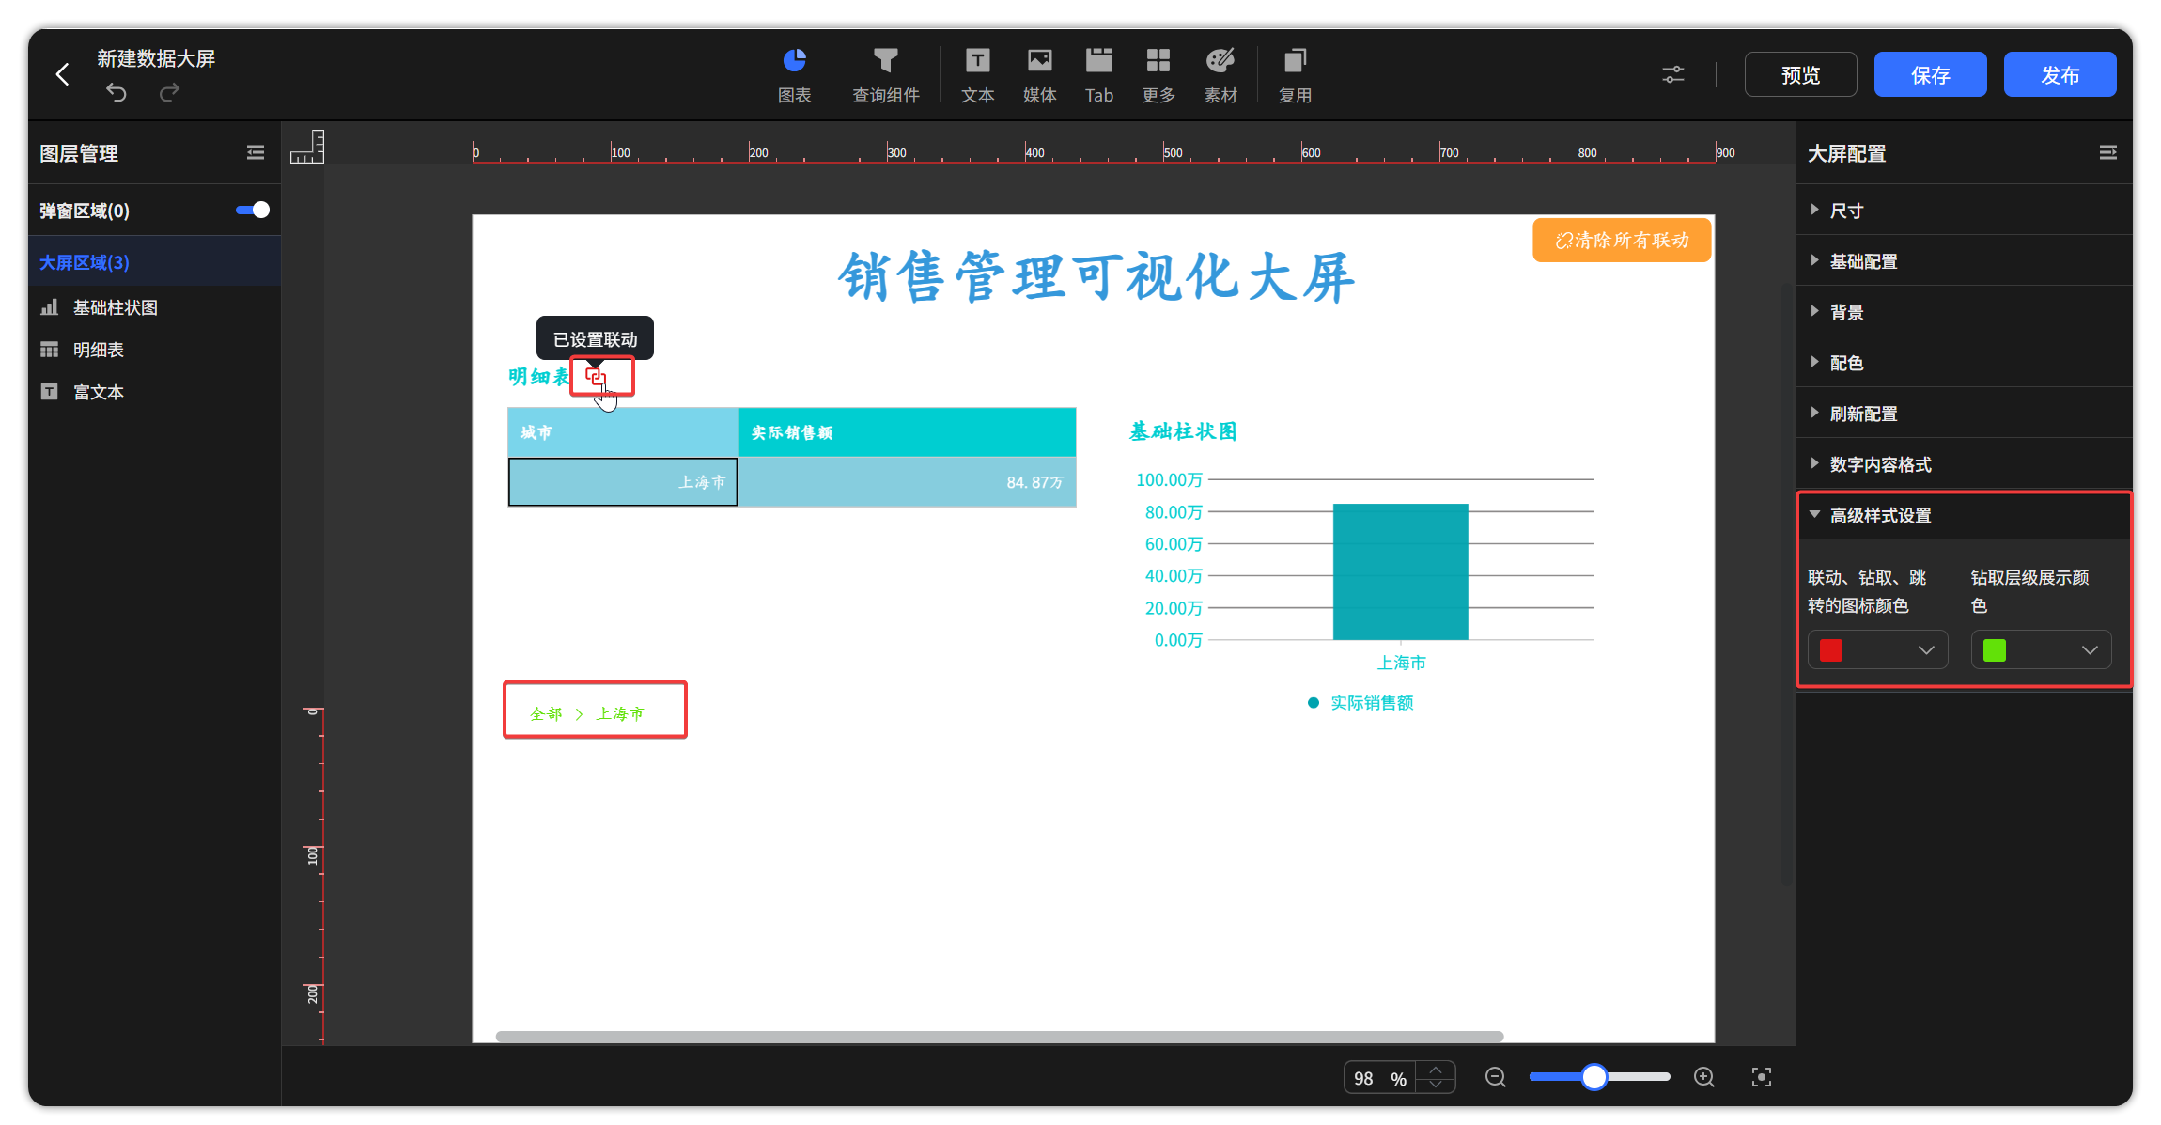This screenshot has height=1125, width=2161.
Task: Open the red icon color dropdown
Action: click(x=1877, y=649)
